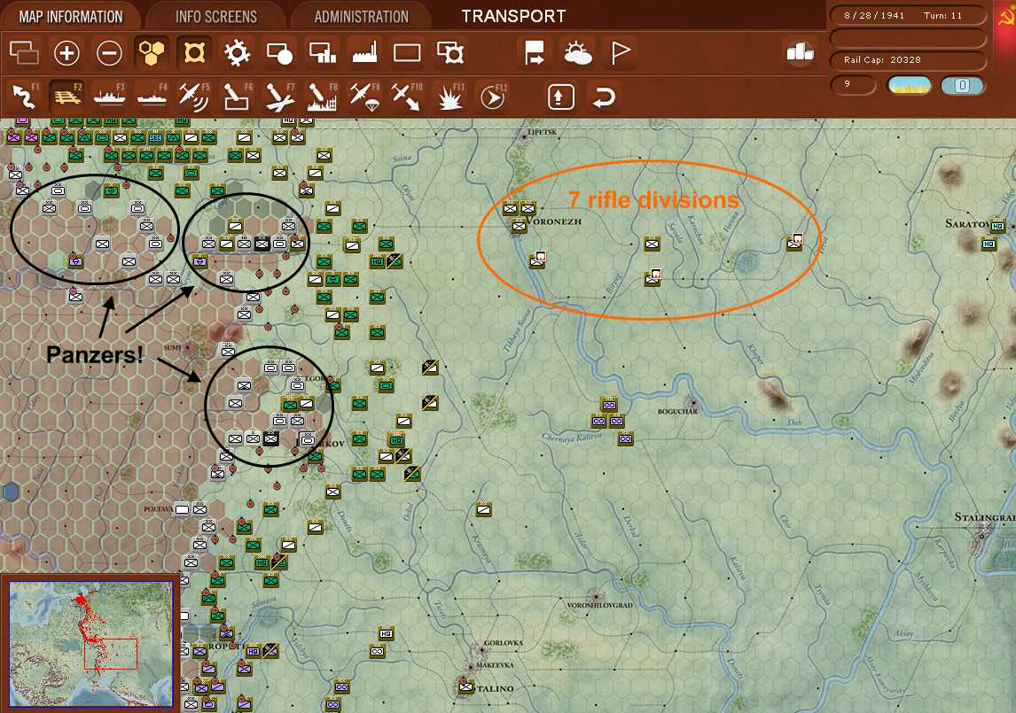Click the Lipetsk city label
1016x713 pixels.
pyautogui.click(x=543, y=132)
